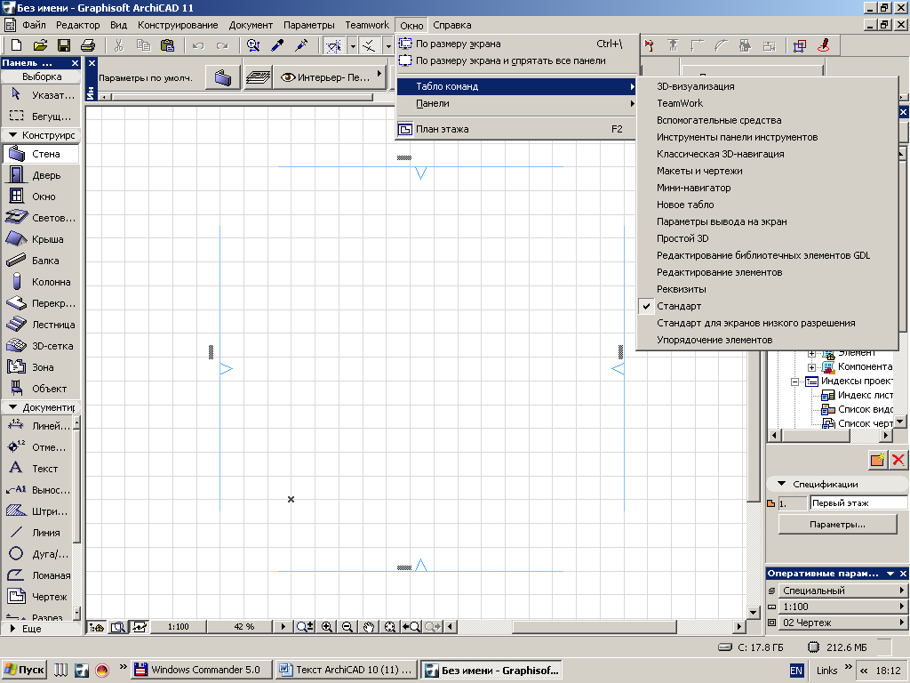Screen dimensions: 910x683
Task: Open the Справка menu
Action: [x=452, y=25]
